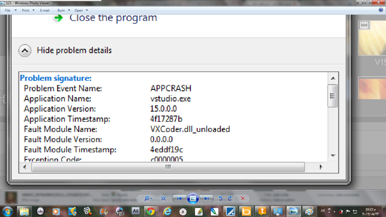The image size is (386, 217).
Task: Open the film reel taskbar app
Action: click(88, 212)
